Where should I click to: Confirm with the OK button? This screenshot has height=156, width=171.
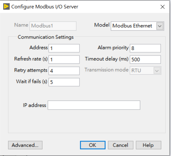click(x=93, y=145)
